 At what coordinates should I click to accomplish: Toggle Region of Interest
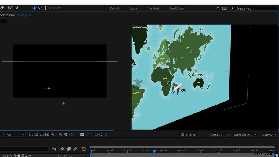click(x=47, y=134)
